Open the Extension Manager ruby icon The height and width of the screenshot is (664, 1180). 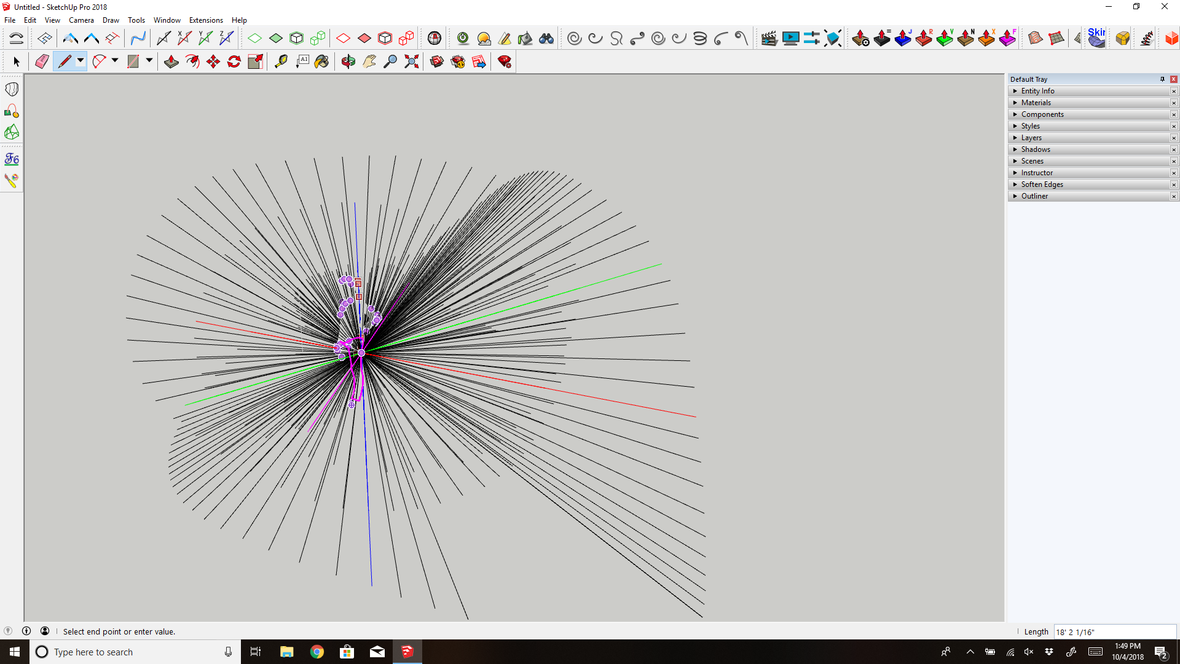[505, 61]
